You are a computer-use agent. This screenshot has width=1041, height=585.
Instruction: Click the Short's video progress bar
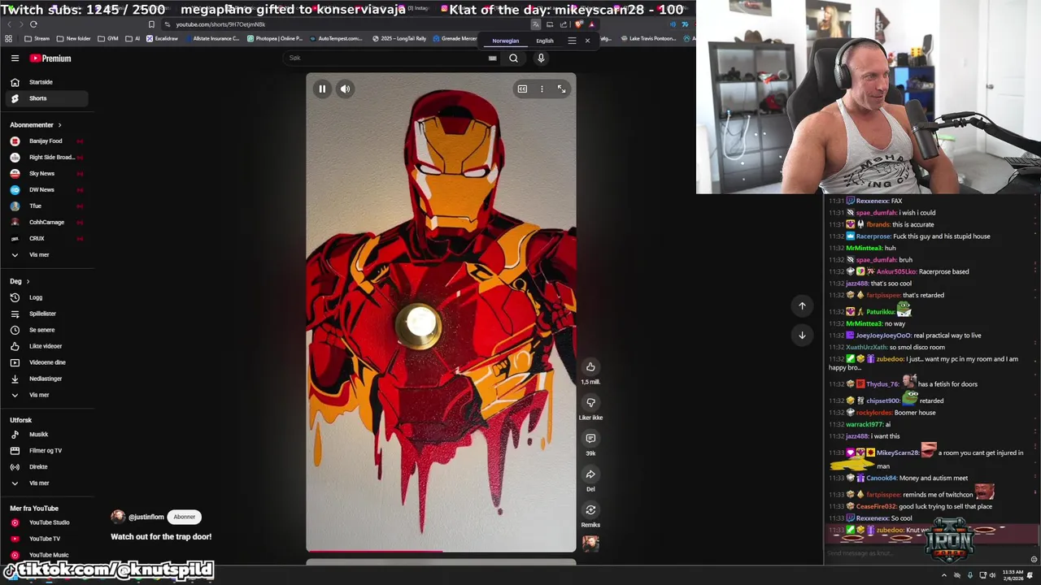coord(441,551)
